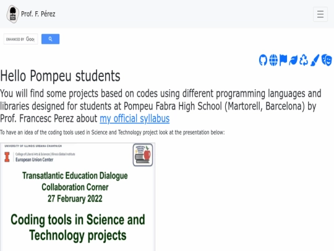Click the Hello Pompeu students heading
Image resolution: width=334 pixels, height=251 pixels.
coord(60,76)
